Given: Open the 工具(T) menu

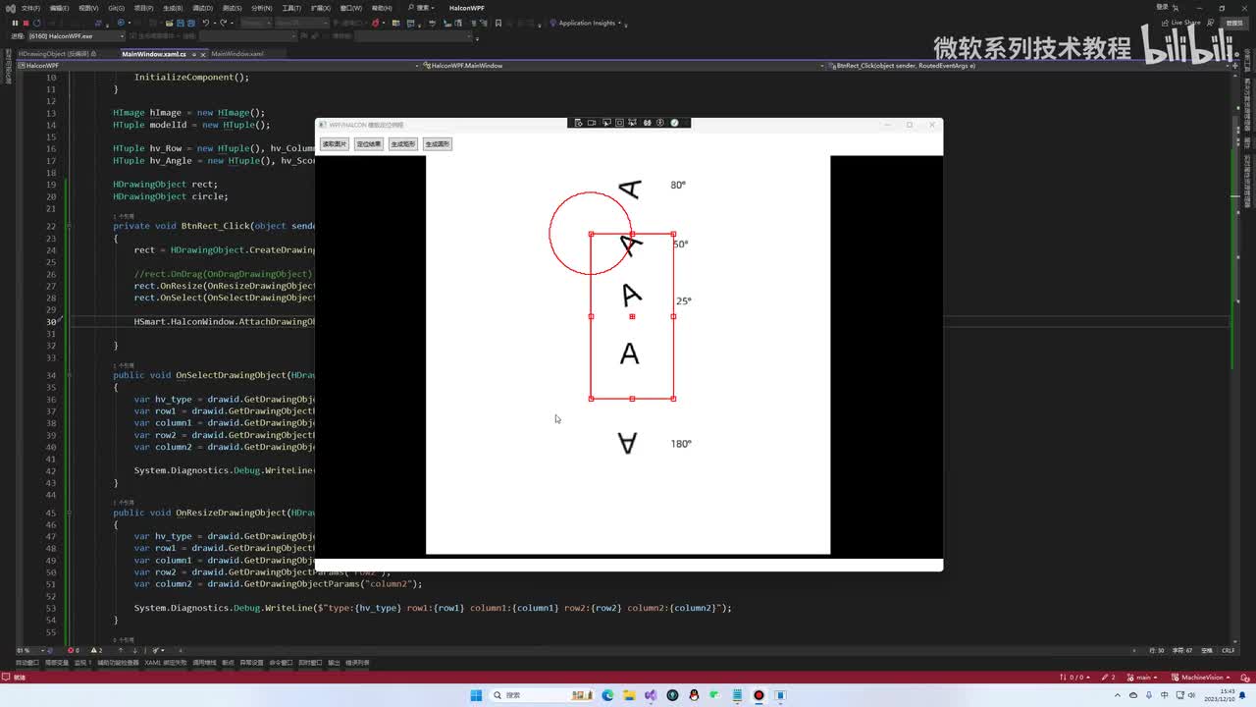Looking at the screenshot, I should click(x=291, y=8).
